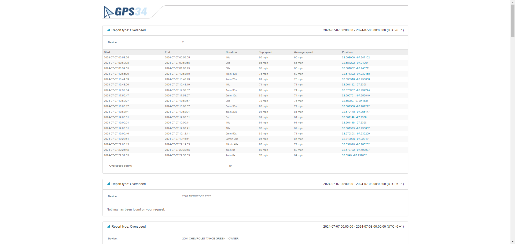The image size is (515, 244).
Task: Click chart icon above 2001 Mercedes E320 report
Action: [x=108, y=184]
